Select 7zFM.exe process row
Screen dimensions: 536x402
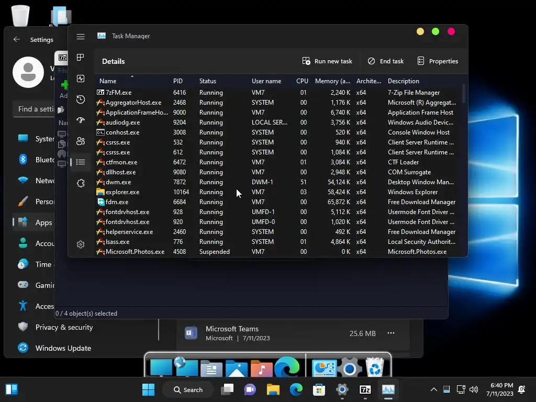(278, 93)
